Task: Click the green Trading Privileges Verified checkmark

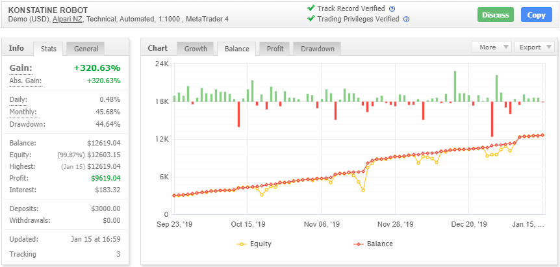Action: click(x=311, y=19)
